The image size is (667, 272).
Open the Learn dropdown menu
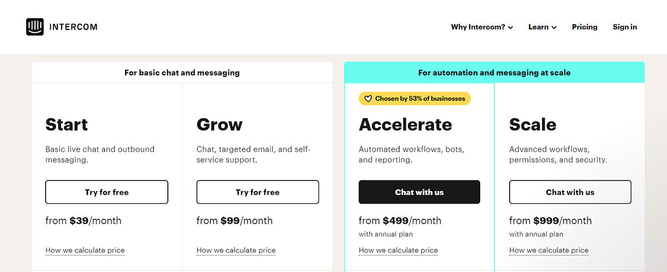(542, 27)
